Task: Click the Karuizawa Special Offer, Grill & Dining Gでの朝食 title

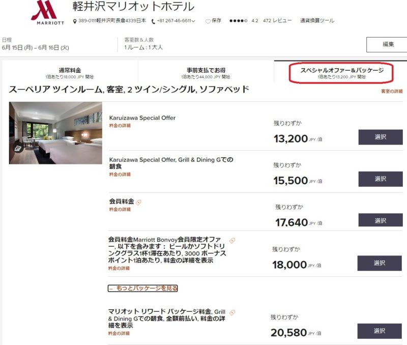Action: coord(171,163)
